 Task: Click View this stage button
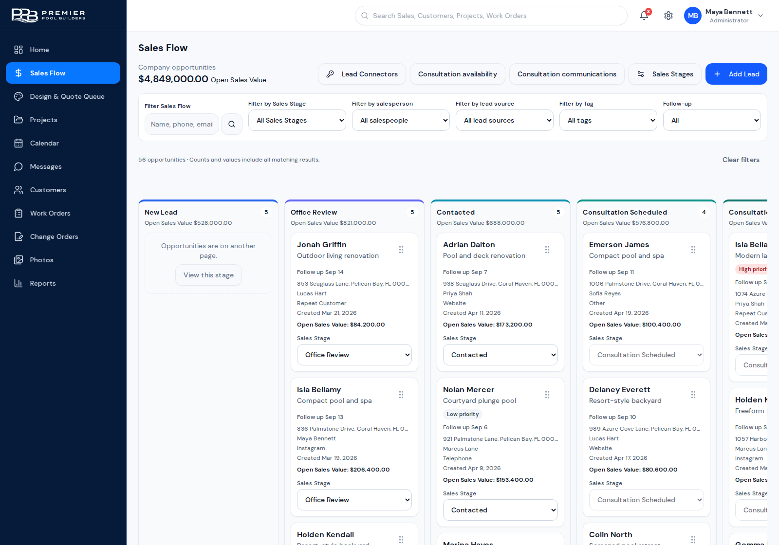[208, 275]
